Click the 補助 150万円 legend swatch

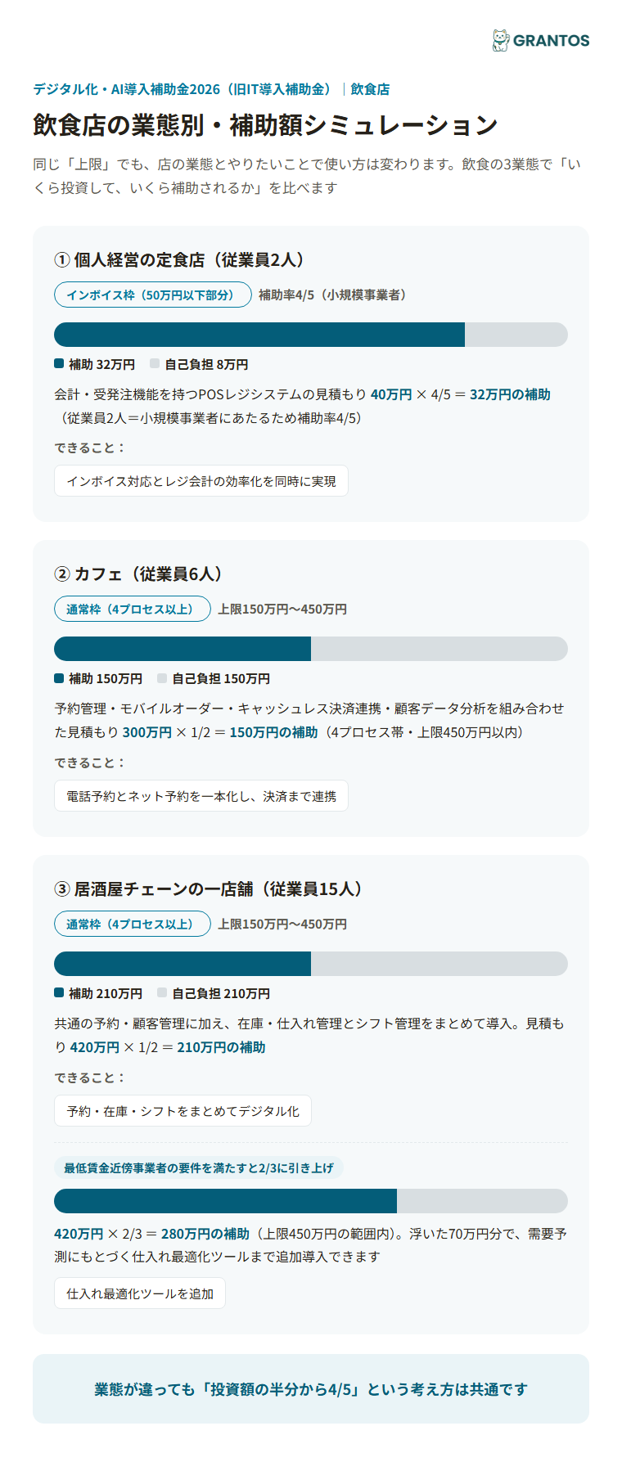59,677
